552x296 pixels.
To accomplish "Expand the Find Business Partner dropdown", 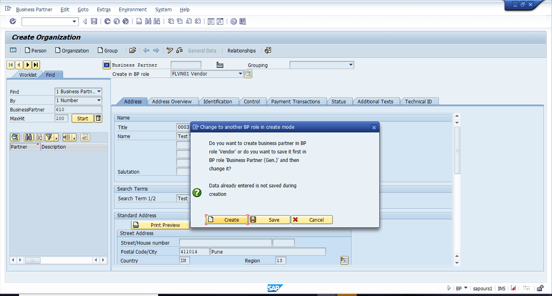I will [x=99, y=92].
